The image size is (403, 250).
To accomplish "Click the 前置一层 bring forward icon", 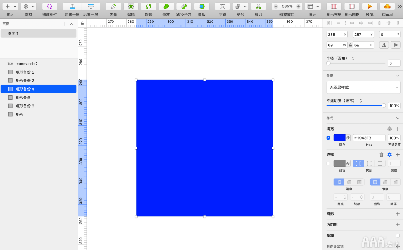I will click(x=72, y=6).
